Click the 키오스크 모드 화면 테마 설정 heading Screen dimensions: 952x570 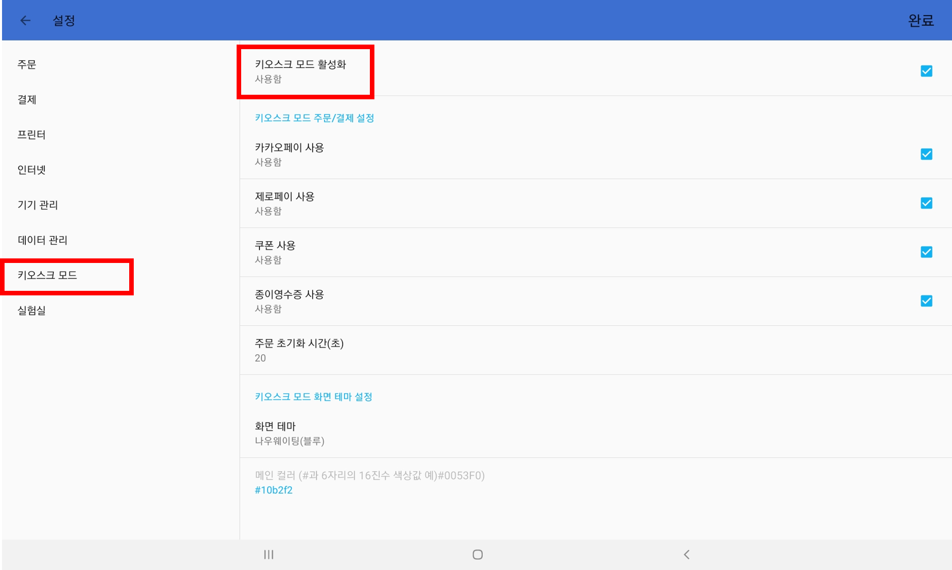(313, 397)
